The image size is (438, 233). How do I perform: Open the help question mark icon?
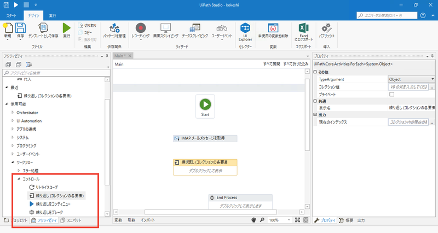coord(423,15)
